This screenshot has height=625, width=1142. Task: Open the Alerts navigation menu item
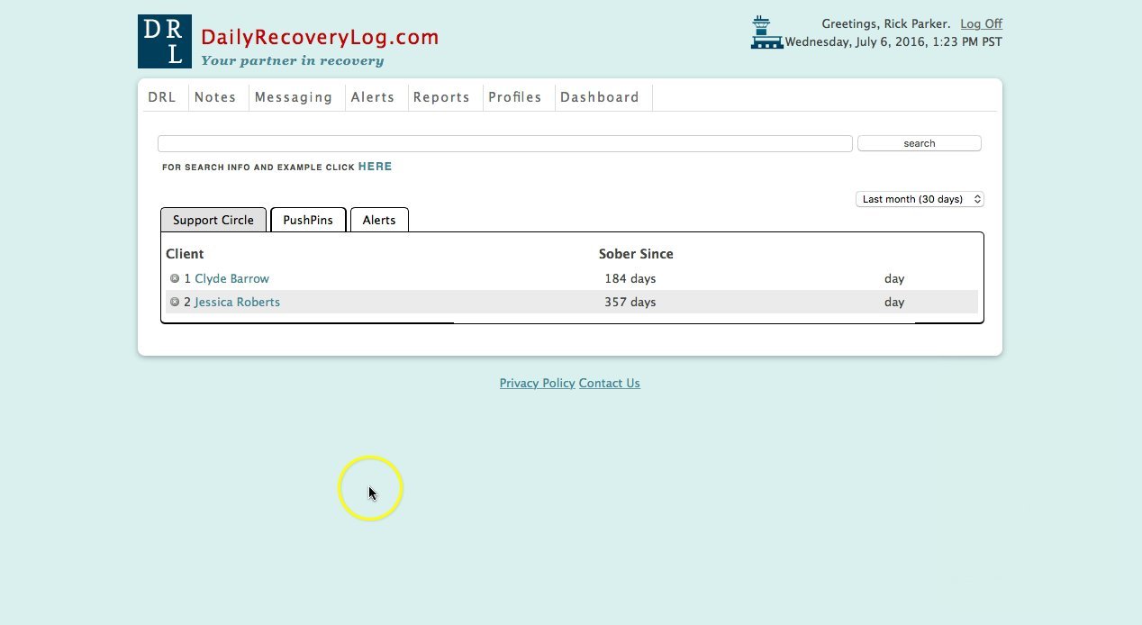click(x=373, y=97)
